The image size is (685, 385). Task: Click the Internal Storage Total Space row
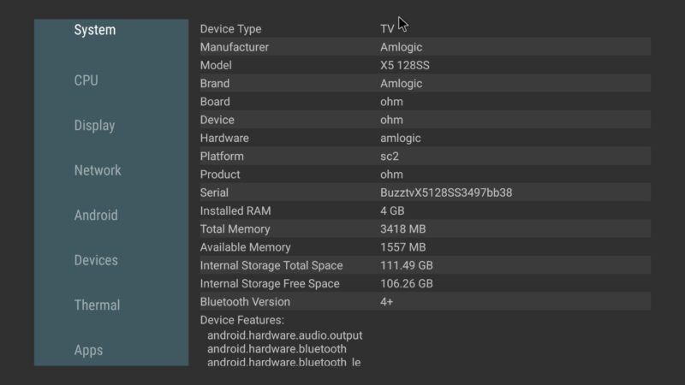424,265
